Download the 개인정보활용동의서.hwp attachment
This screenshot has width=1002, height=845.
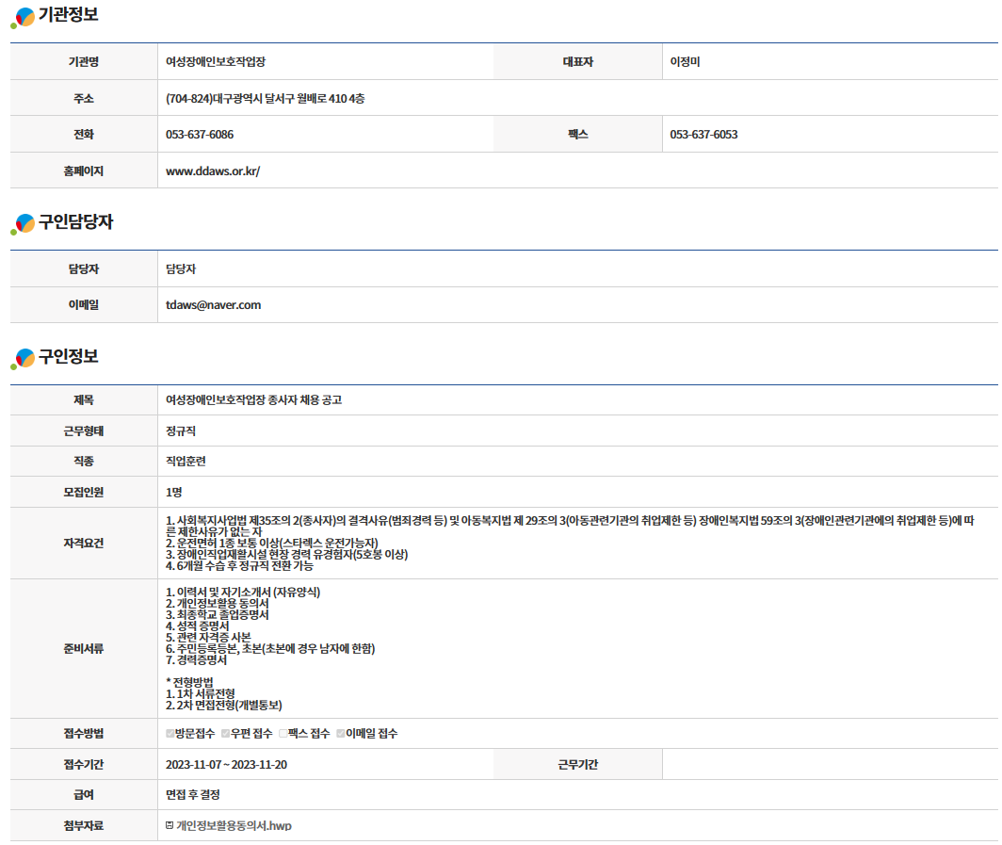coord(234,826)
